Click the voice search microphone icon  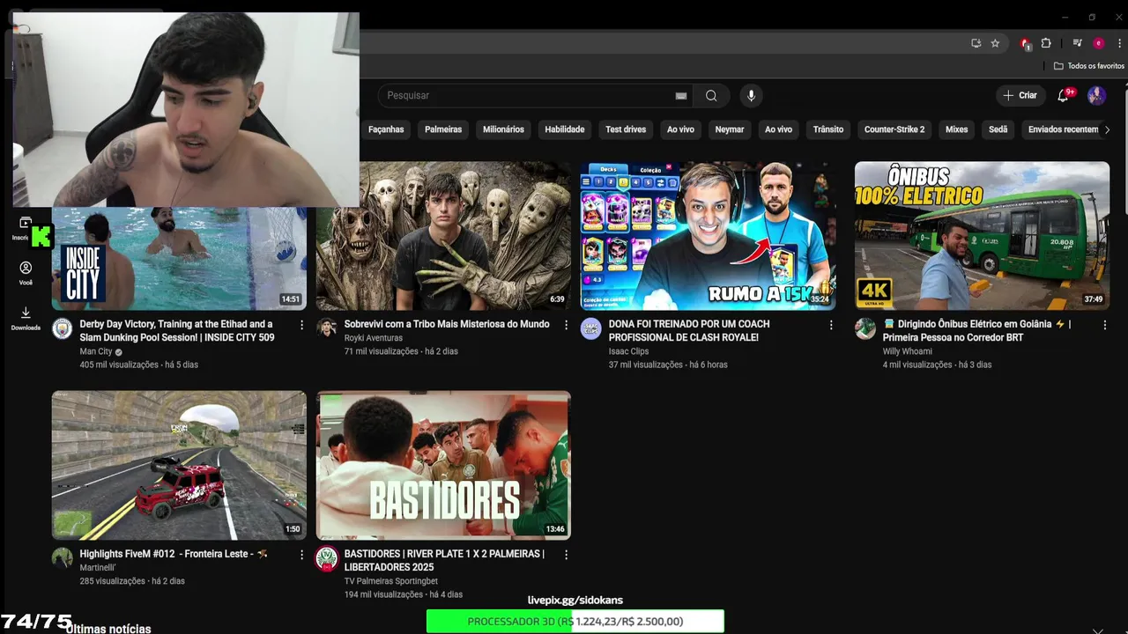(x=751, y=95)
